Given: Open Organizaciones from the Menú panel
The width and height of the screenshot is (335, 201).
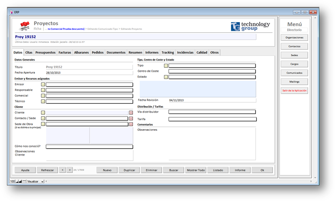Looking at the screenshot, I should (294, 38).
